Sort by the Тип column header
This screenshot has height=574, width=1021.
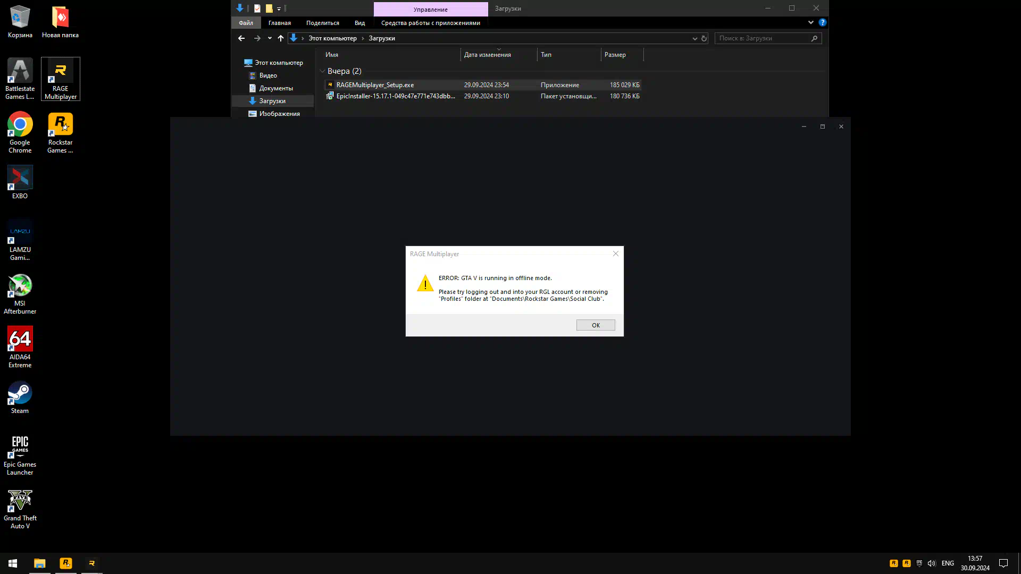pyautogui.click(x=569, y=55)
